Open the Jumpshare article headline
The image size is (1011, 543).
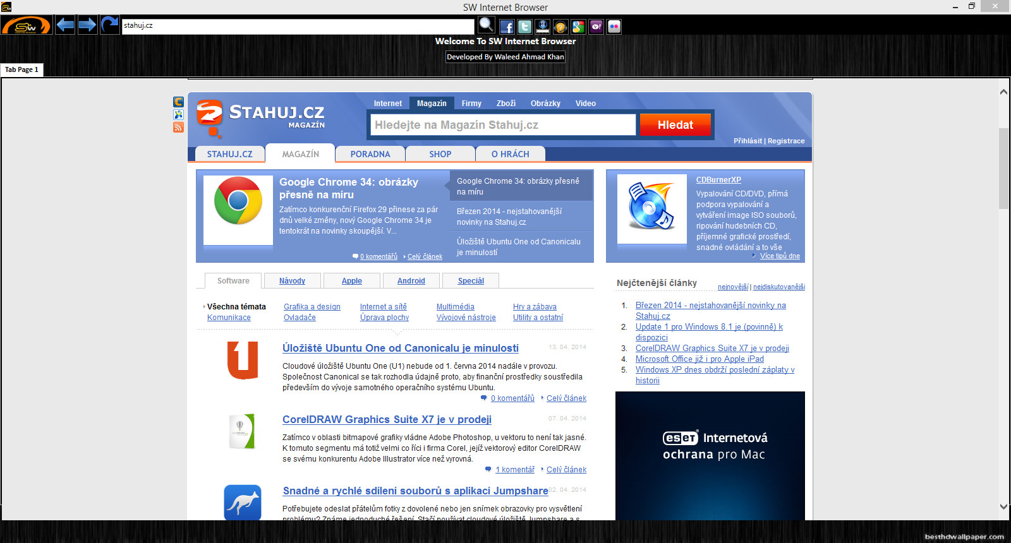pos(416,491)
